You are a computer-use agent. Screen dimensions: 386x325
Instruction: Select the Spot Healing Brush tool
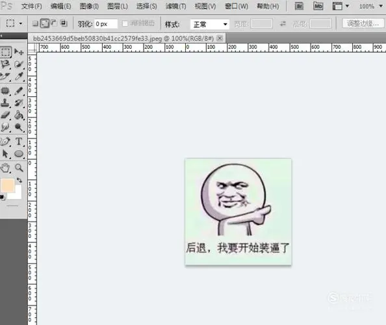(5, 91)
